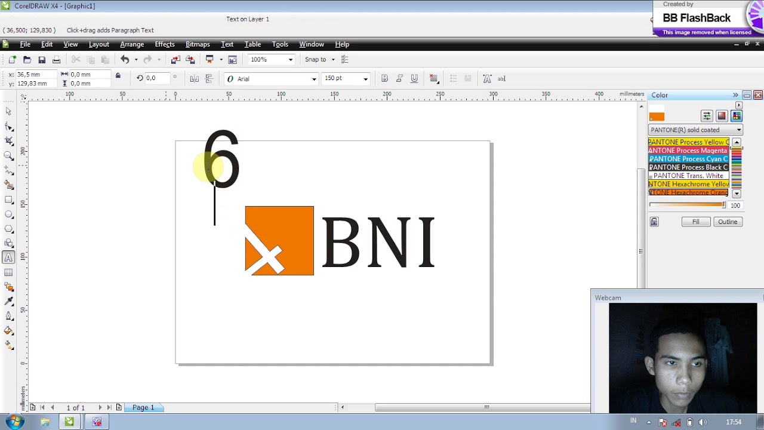Screen dimensions: 764x430
Task: Open the File menu
Action: coord(25,44)
